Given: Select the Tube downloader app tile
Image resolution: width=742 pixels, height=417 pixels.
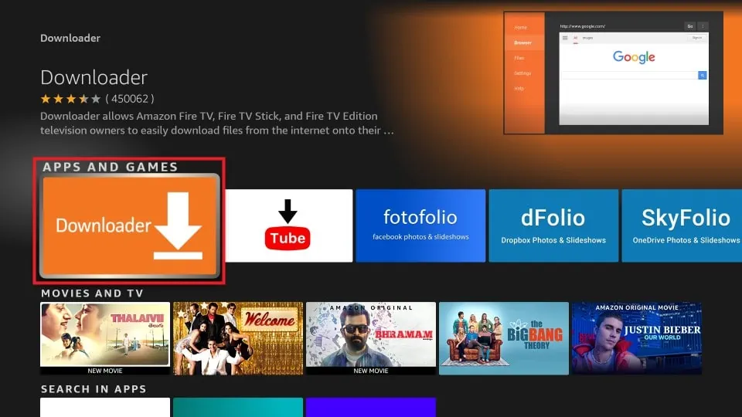Looking at the screenshot, I should (x=288, y=225).
